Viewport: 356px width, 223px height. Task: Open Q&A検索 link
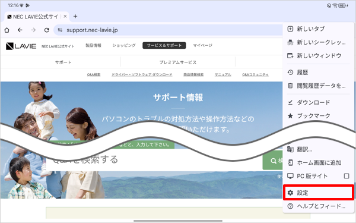(x=94, y=75)
